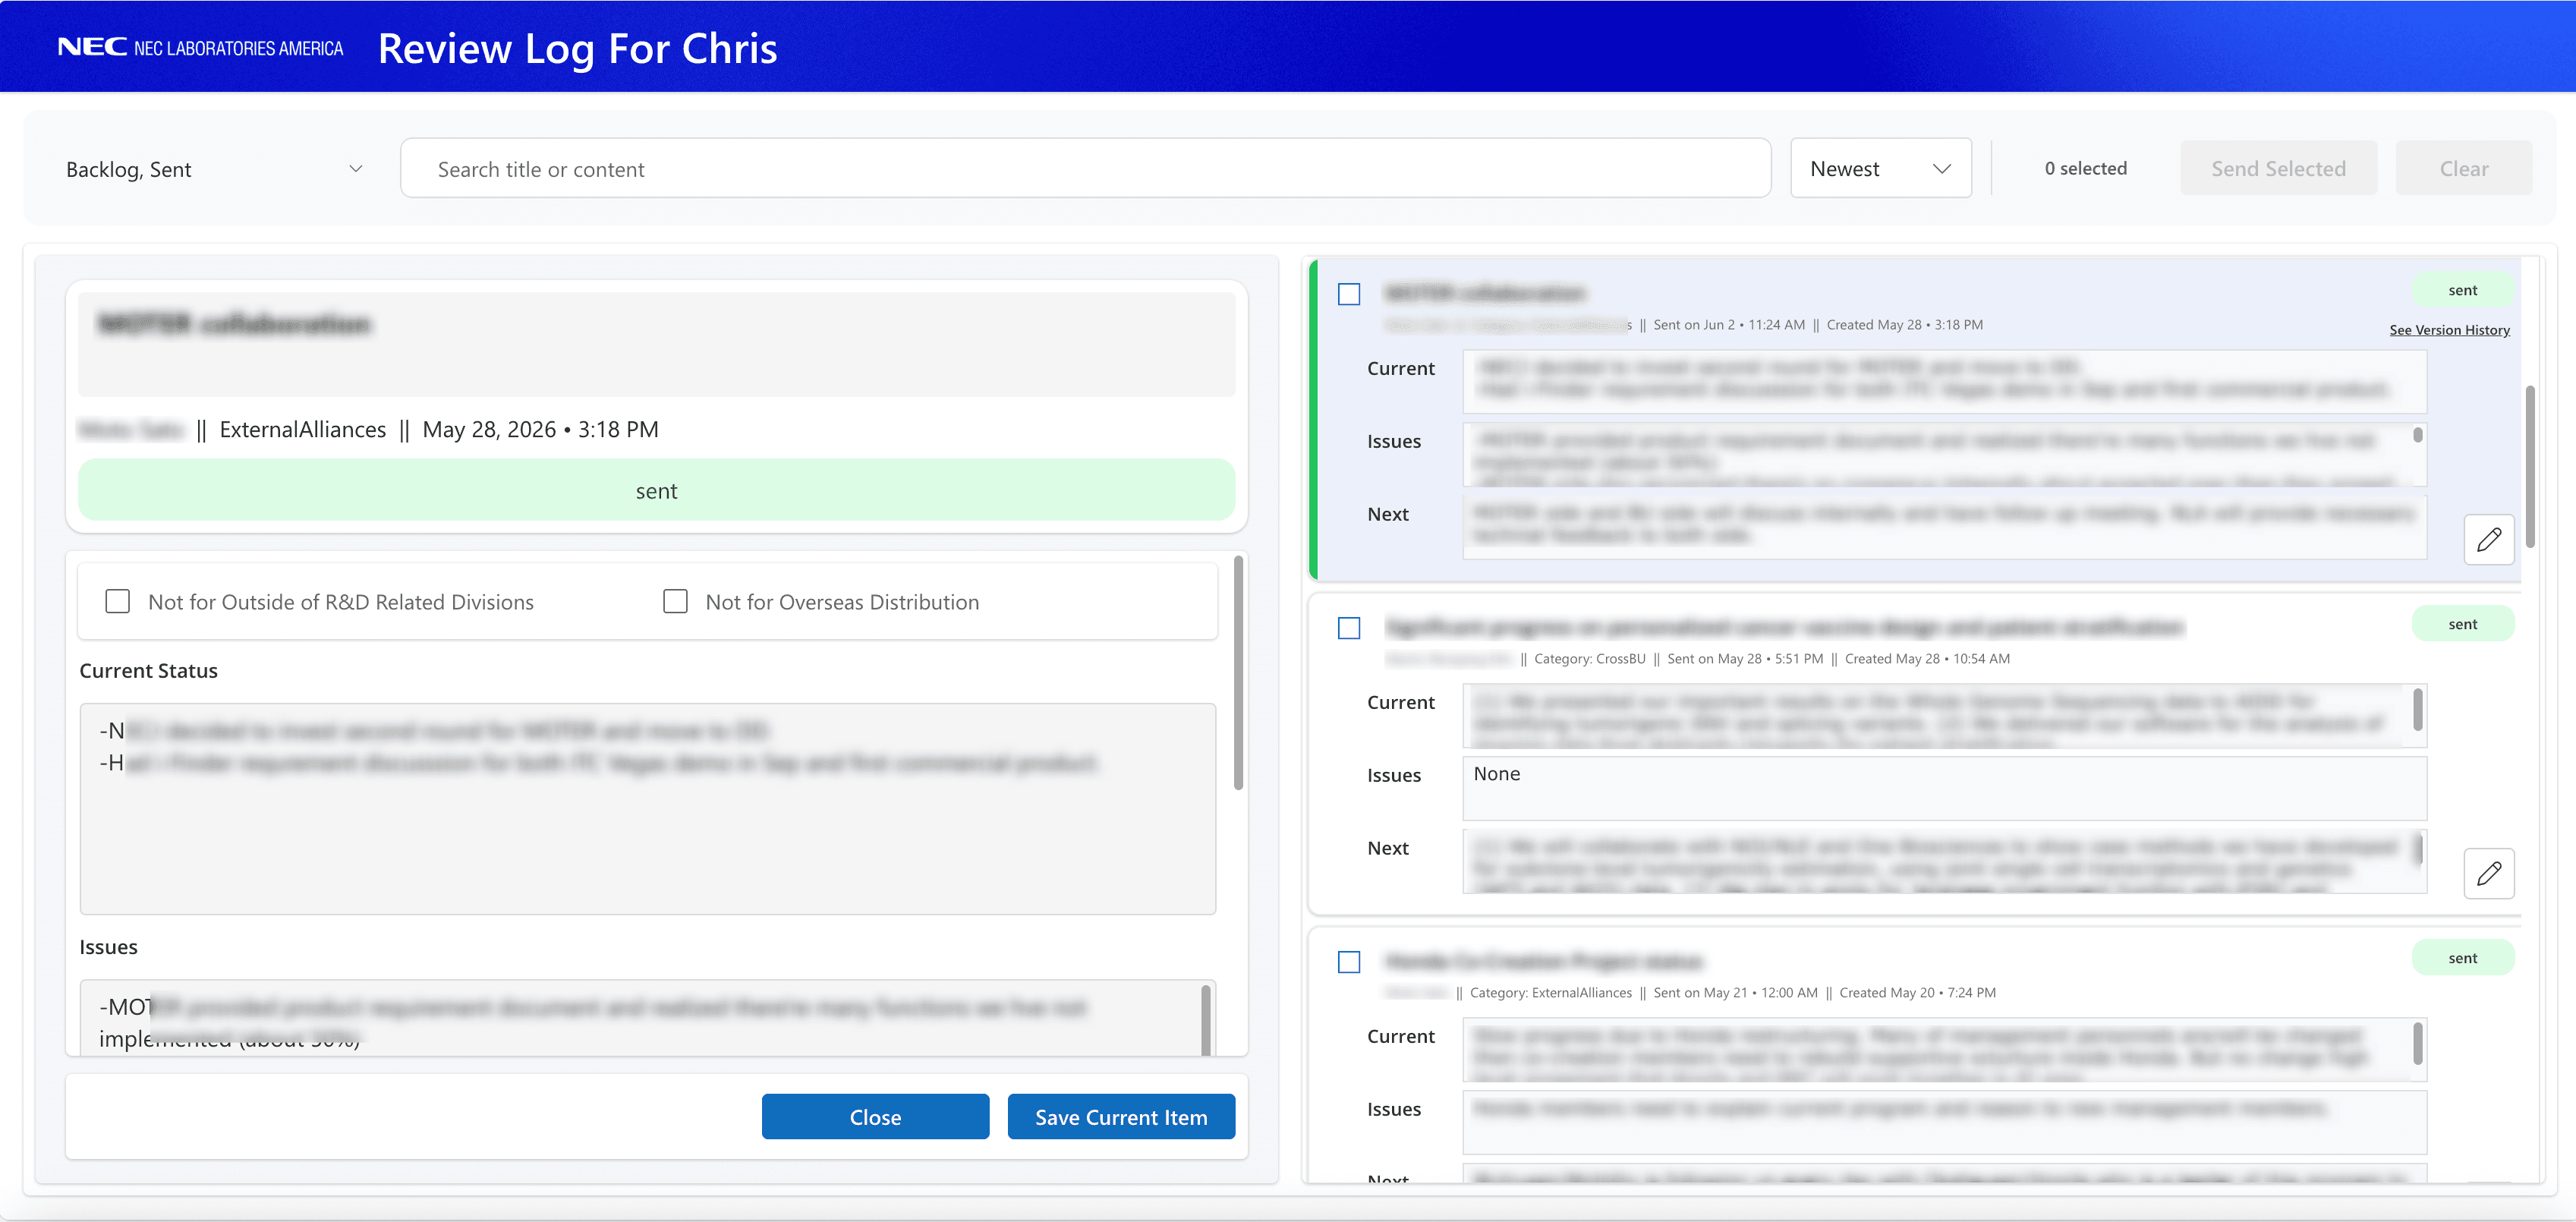
Task: Check Not for Overseas Distribution
Action: pos(675,601)
